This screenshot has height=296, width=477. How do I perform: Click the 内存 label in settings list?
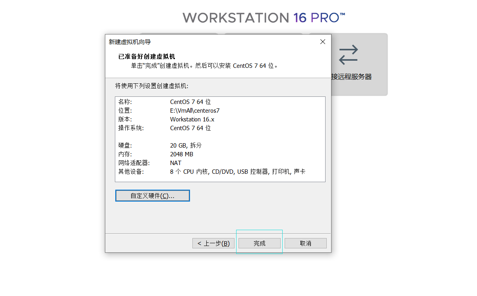point(125,154)
